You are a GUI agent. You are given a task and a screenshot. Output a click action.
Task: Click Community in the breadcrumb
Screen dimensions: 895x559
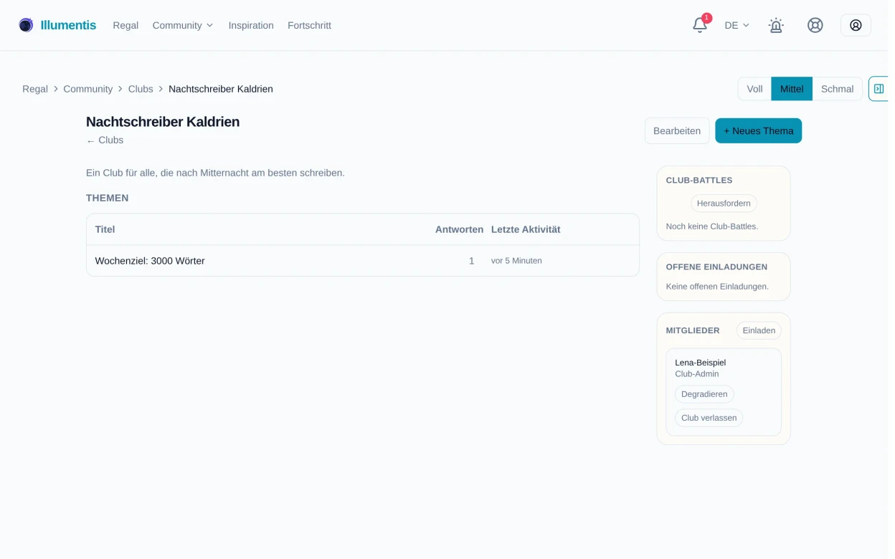pyautogui.click(x=88, y=89)
